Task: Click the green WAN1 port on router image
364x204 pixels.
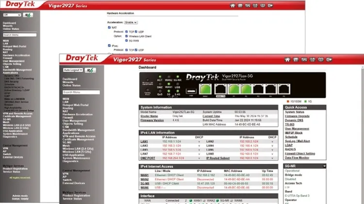Action: (x=205, y=90)
